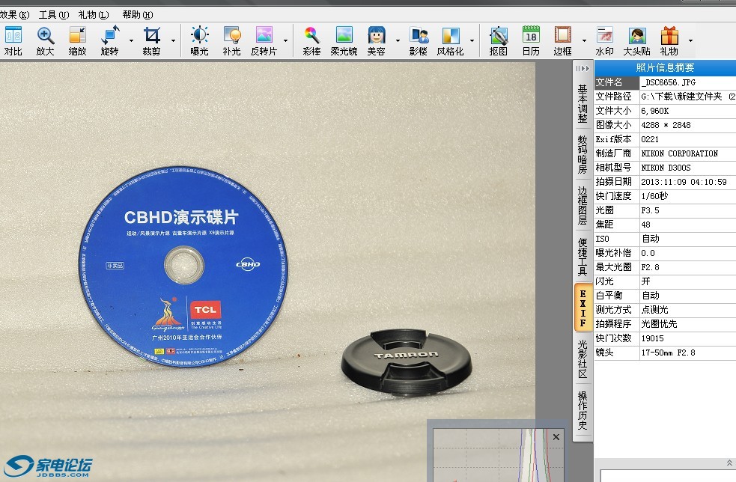Click shooting program value 光圈优先
This screenshot has width=736, height=482.
[659, 324]
